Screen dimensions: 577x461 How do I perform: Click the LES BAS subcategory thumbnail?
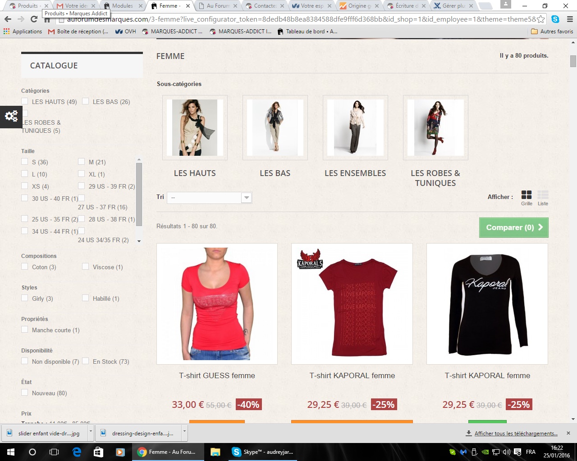pyautogui.click(x=275, y=128)
